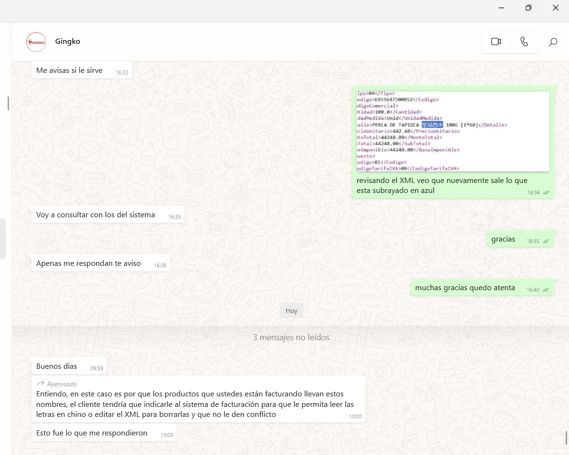569x455 pixels.
Task: Click check marks on 'muchas gracias quedo atenta'
Action: point(546,290)
